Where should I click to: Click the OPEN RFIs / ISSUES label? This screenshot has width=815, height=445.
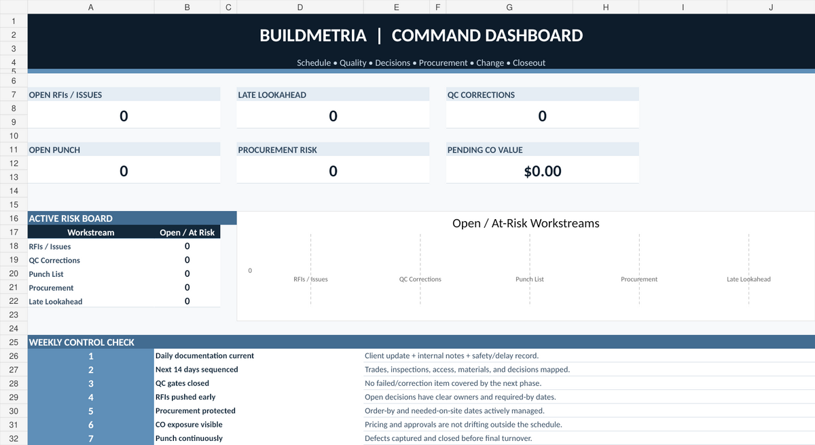point(65,95)
